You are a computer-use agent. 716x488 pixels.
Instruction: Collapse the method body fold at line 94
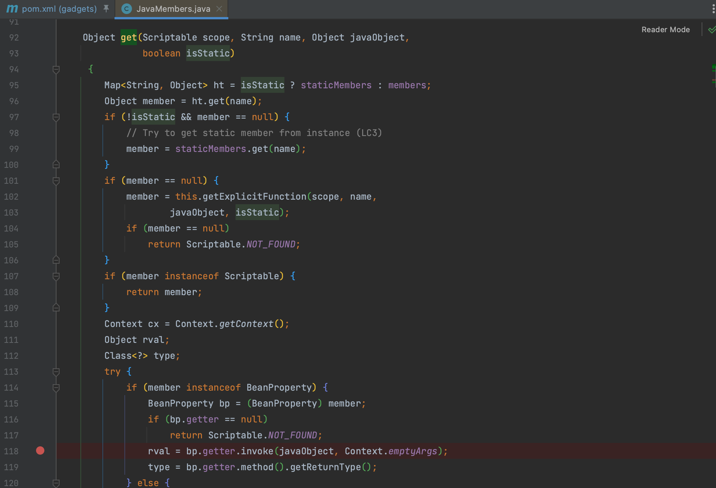tap(56, 69)
